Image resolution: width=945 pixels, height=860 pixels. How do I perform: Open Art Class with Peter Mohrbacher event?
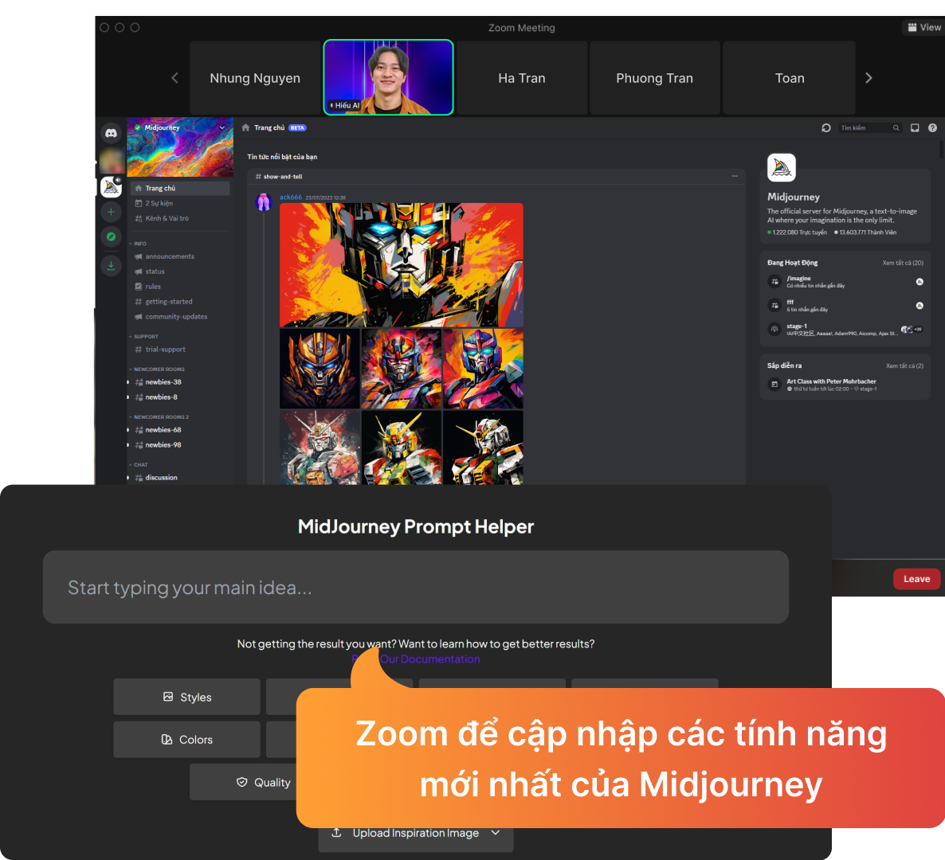click(x=845, y=385)
